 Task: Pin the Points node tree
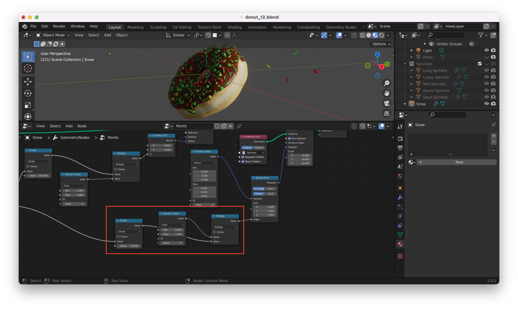point(239,126)
